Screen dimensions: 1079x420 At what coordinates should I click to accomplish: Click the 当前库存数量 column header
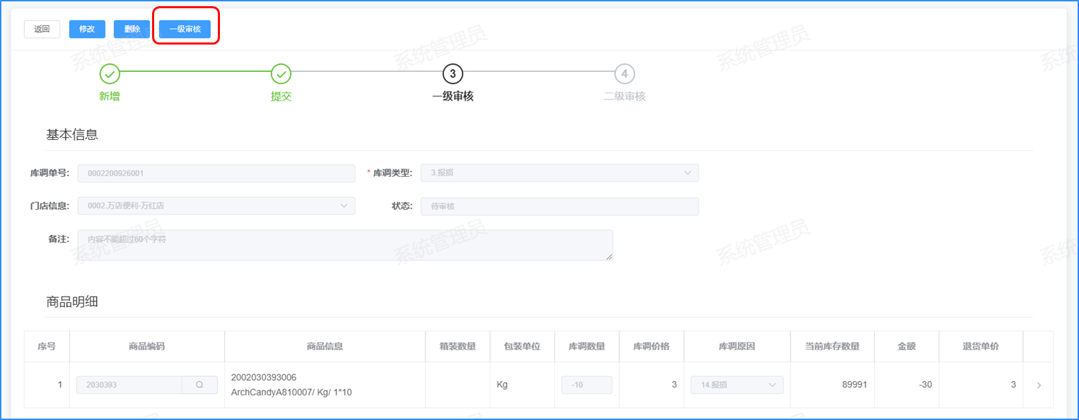832,347
